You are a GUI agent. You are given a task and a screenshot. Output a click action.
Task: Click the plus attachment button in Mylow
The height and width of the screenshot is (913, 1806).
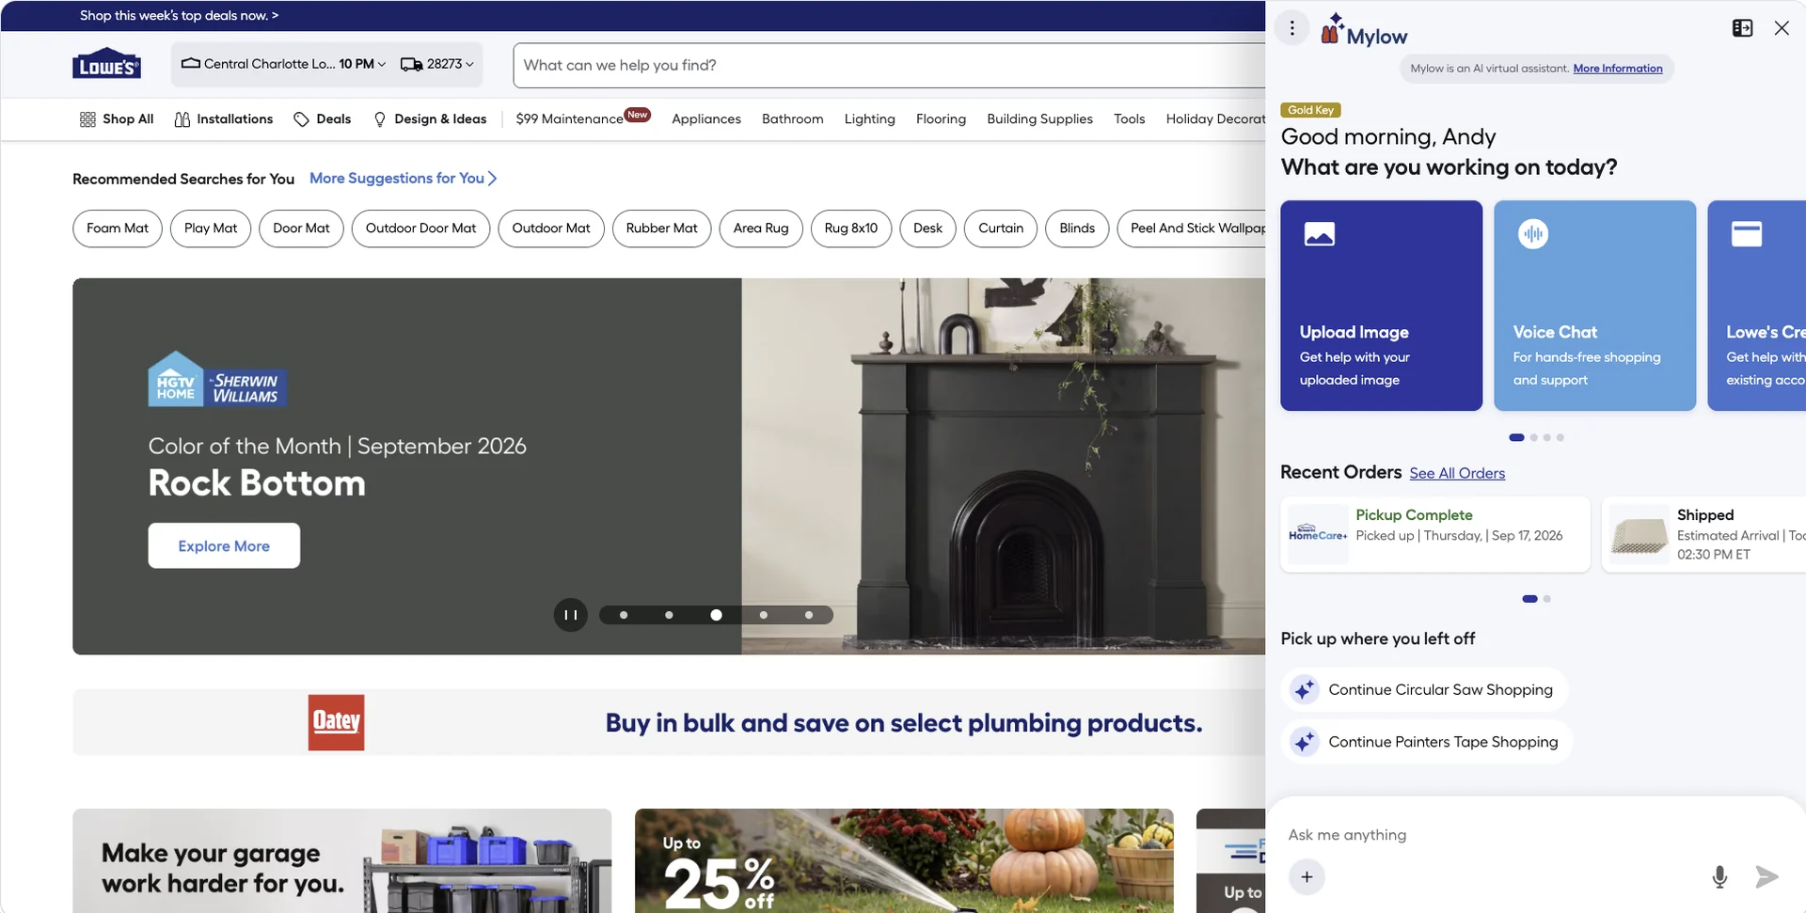[1307, 876]
